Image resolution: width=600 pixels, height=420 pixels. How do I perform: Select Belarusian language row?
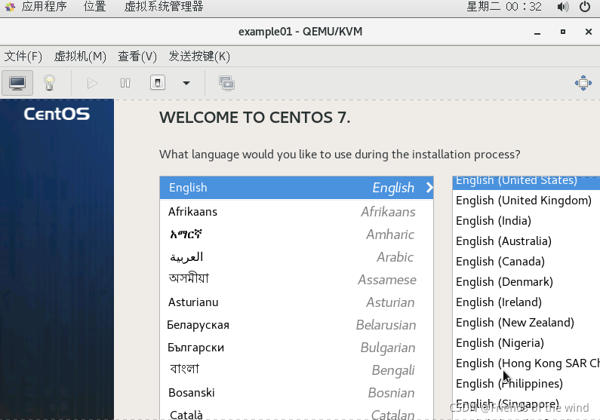297,325
